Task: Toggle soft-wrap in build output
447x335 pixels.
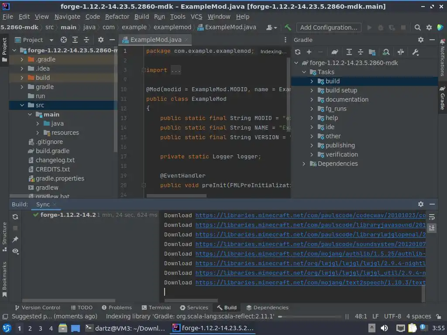Action: tap(432, 217)
